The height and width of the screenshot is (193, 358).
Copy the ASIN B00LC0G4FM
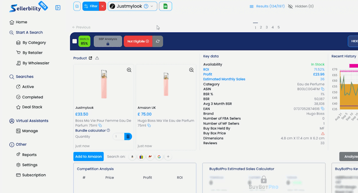pyautogui.click(x=323, y=89)
